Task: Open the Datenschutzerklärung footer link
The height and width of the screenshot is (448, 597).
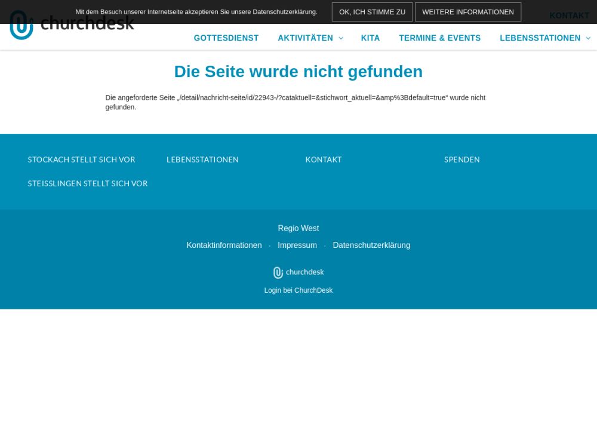Action: pos(371,246)
